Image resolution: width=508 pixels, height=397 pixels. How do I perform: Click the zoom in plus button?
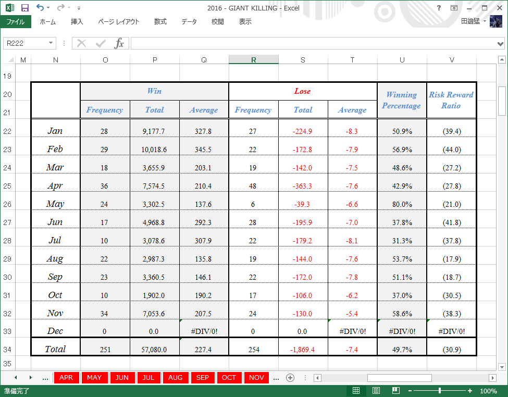pos(470,391)
